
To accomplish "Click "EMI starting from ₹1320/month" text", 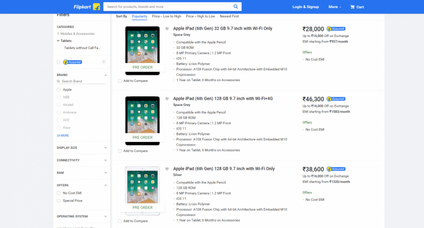I will click(326, 182).
